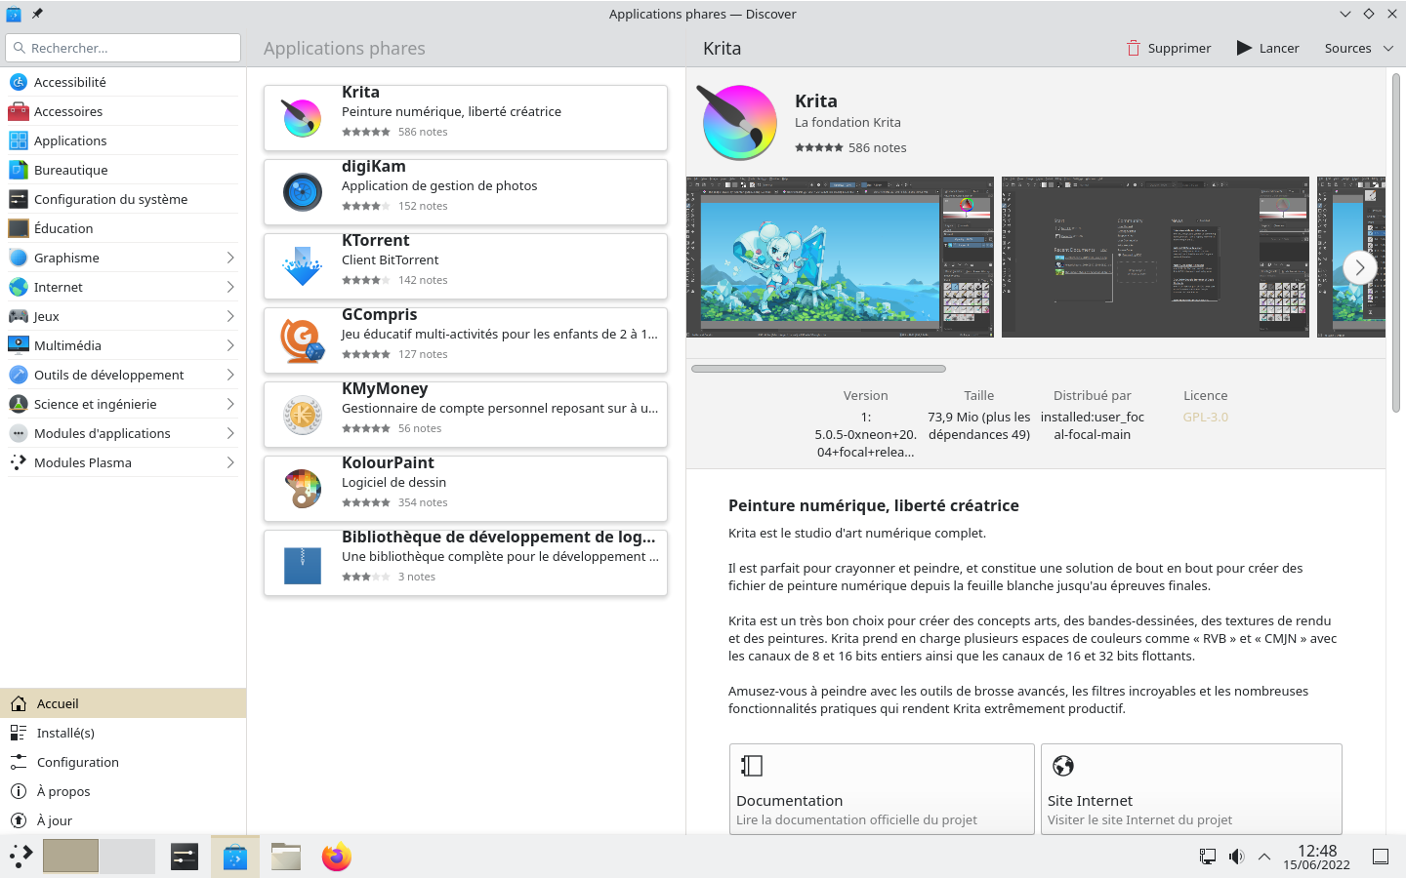Open system settings taskbar icon
This screenshot has height=878, width=1406.
(x=184, y=857)
